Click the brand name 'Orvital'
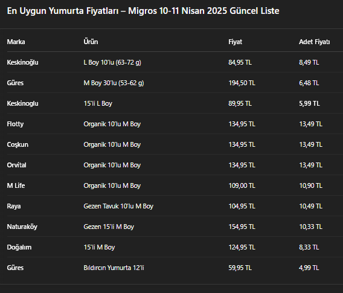Viewport: 343px width, 293px height. pos(17,165)
